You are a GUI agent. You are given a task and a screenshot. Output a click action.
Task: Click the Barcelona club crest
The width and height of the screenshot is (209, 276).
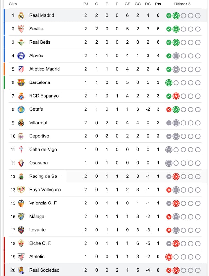(x=21, y=82)
